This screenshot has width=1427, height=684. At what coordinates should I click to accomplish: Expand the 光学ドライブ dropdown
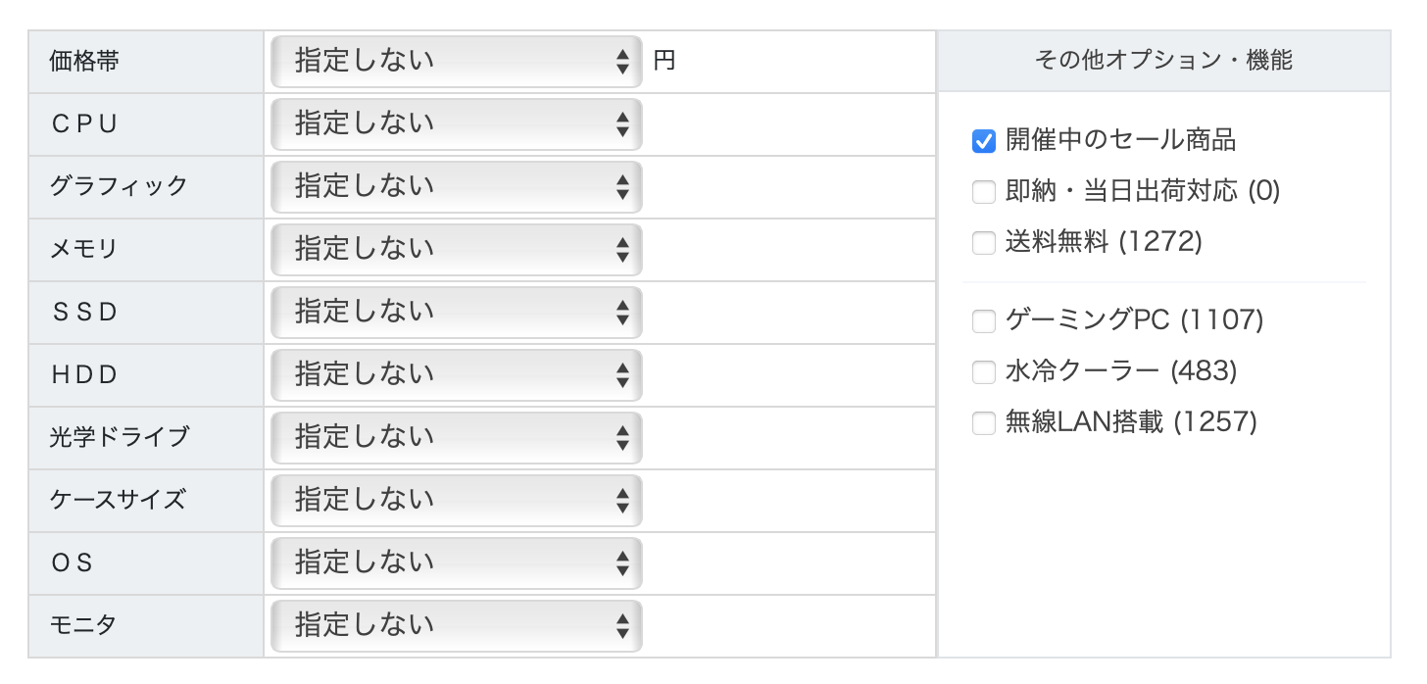click(456, 438)
